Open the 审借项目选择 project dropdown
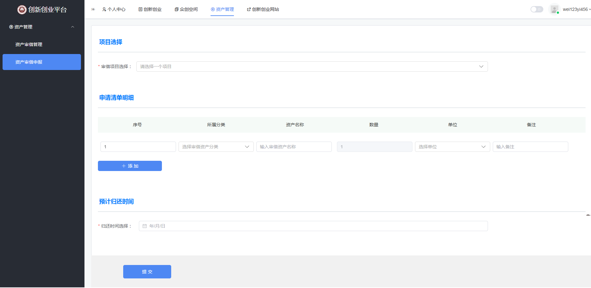 click(x=312, y=66)
